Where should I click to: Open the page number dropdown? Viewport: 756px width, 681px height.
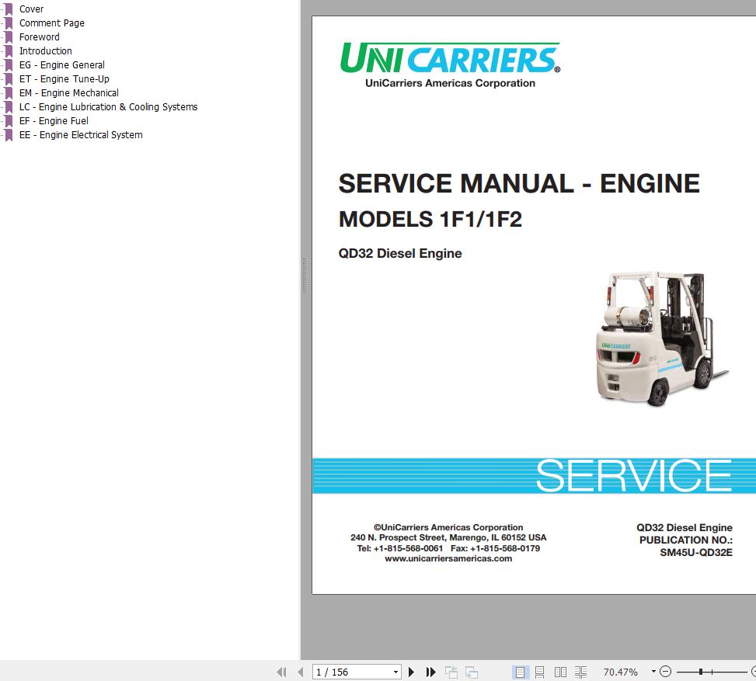pos(395,671)
